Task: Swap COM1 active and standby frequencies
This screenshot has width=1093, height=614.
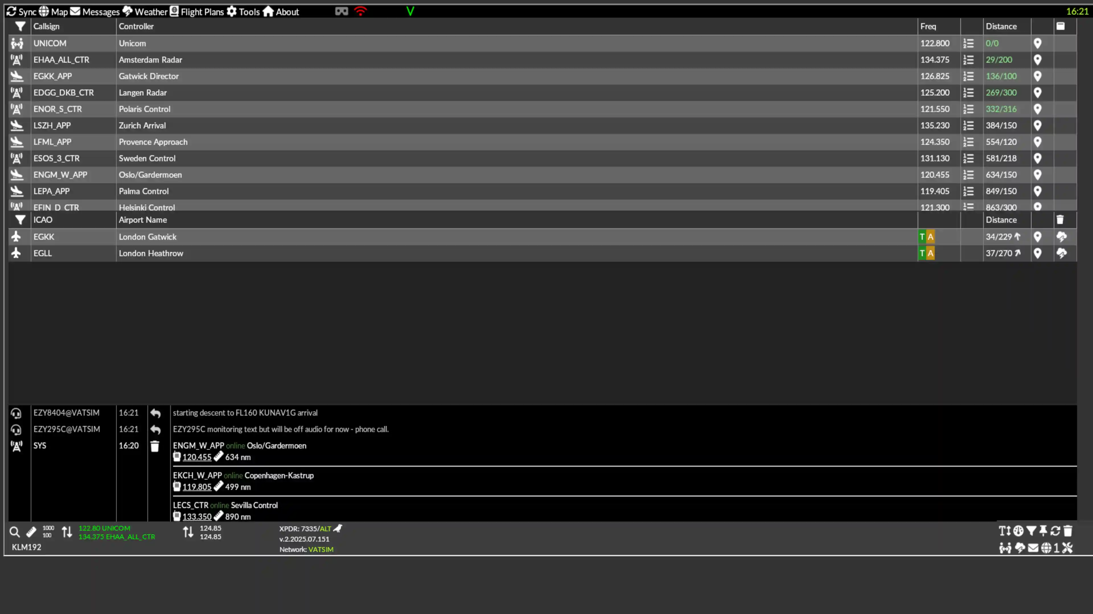Action: pos(67,532)
